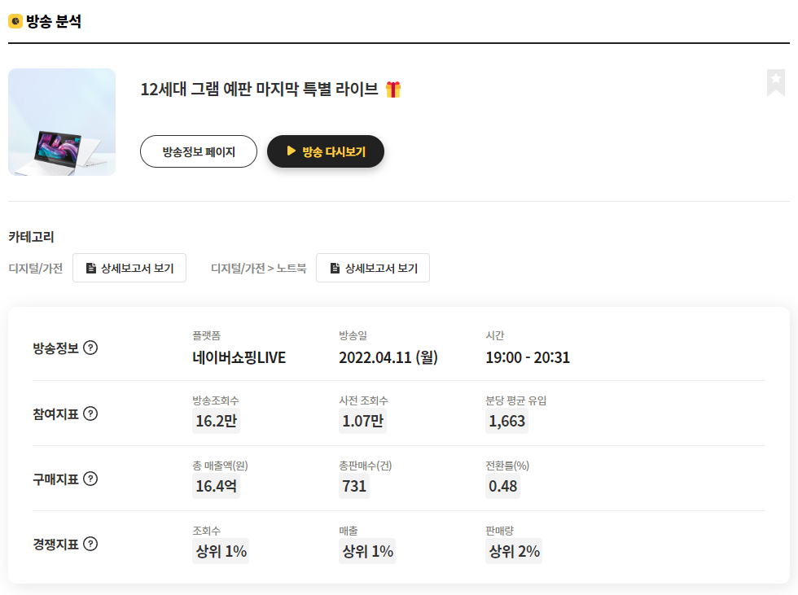Select broadcast date 2022.04.11 (월)
Screen dimensions: 798x595
(x=388, y=357)
